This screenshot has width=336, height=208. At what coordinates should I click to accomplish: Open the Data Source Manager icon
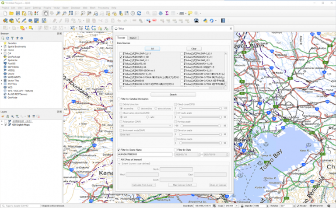coord(5,21)
